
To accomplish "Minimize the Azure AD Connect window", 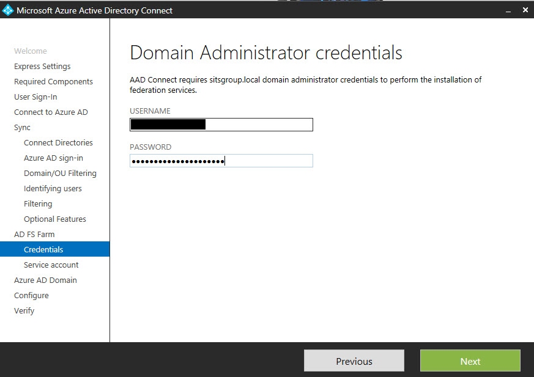I will click(x=507, y=10).
